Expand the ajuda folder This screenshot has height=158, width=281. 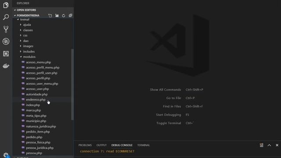[43, 25]
